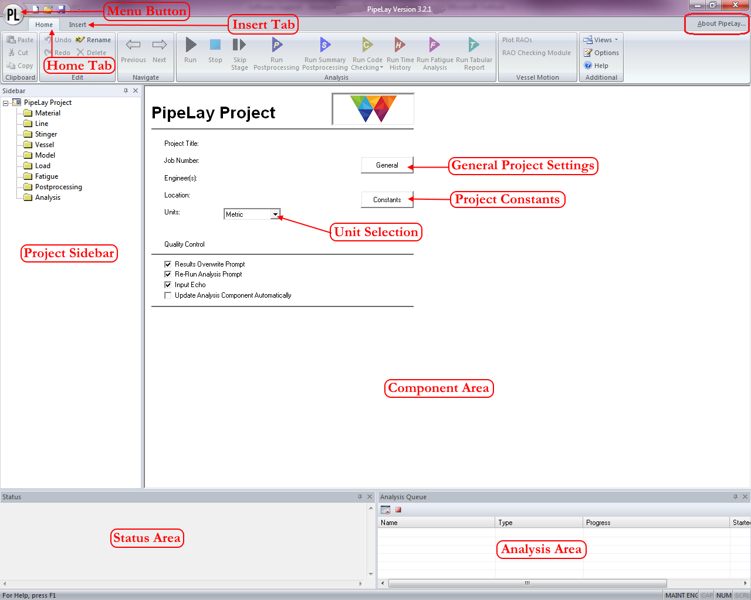Generate Run Tabular Report

[473, 46]
